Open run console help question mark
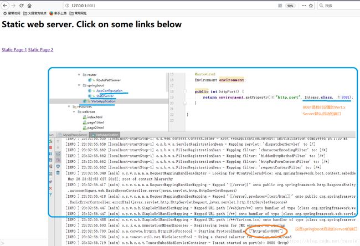 click(x=50, y=195)
